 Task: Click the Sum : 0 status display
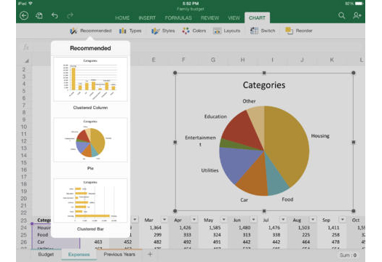pyautogui.click(x=348, y=255)
